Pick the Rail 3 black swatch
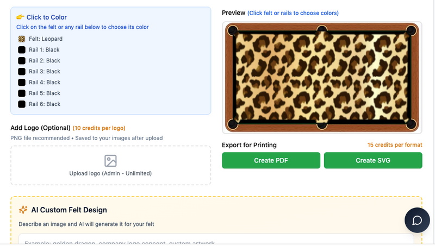The width and height of the screenshot is (435, 246). tap(22, 72)
